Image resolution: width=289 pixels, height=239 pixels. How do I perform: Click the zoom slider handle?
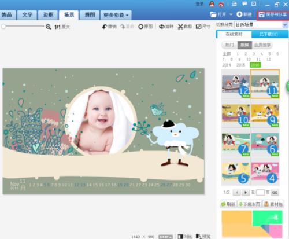click(x=3, y=27)
